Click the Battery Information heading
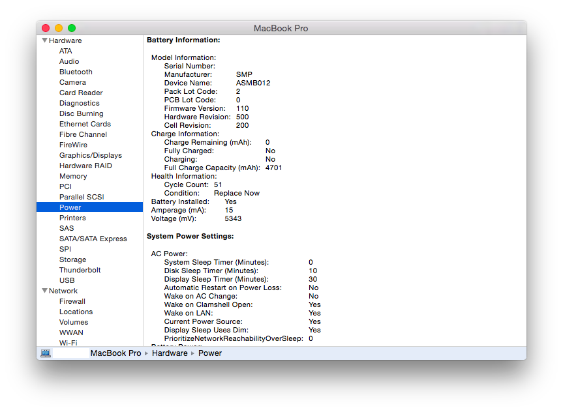Screen dimensions: 563x412 [x=183, y=40]
